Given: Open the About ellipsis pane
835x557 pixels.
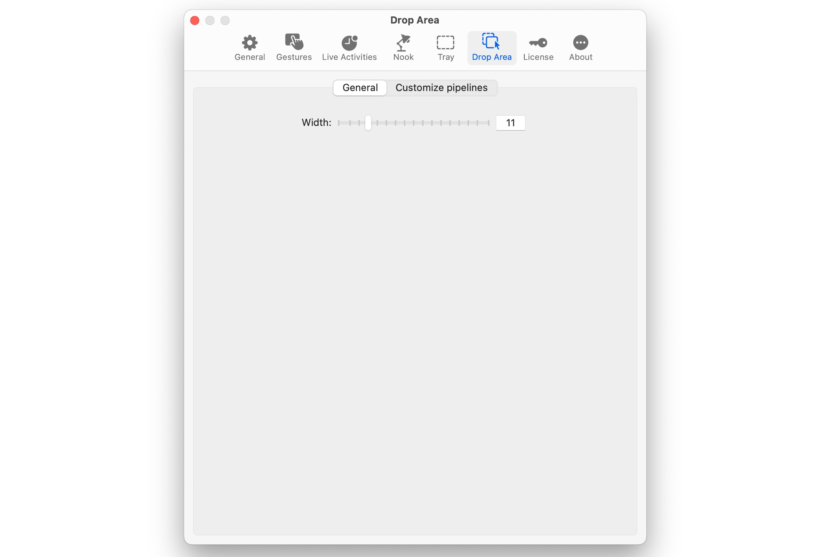Looking at the screenshot, I should tap(580, 48).
